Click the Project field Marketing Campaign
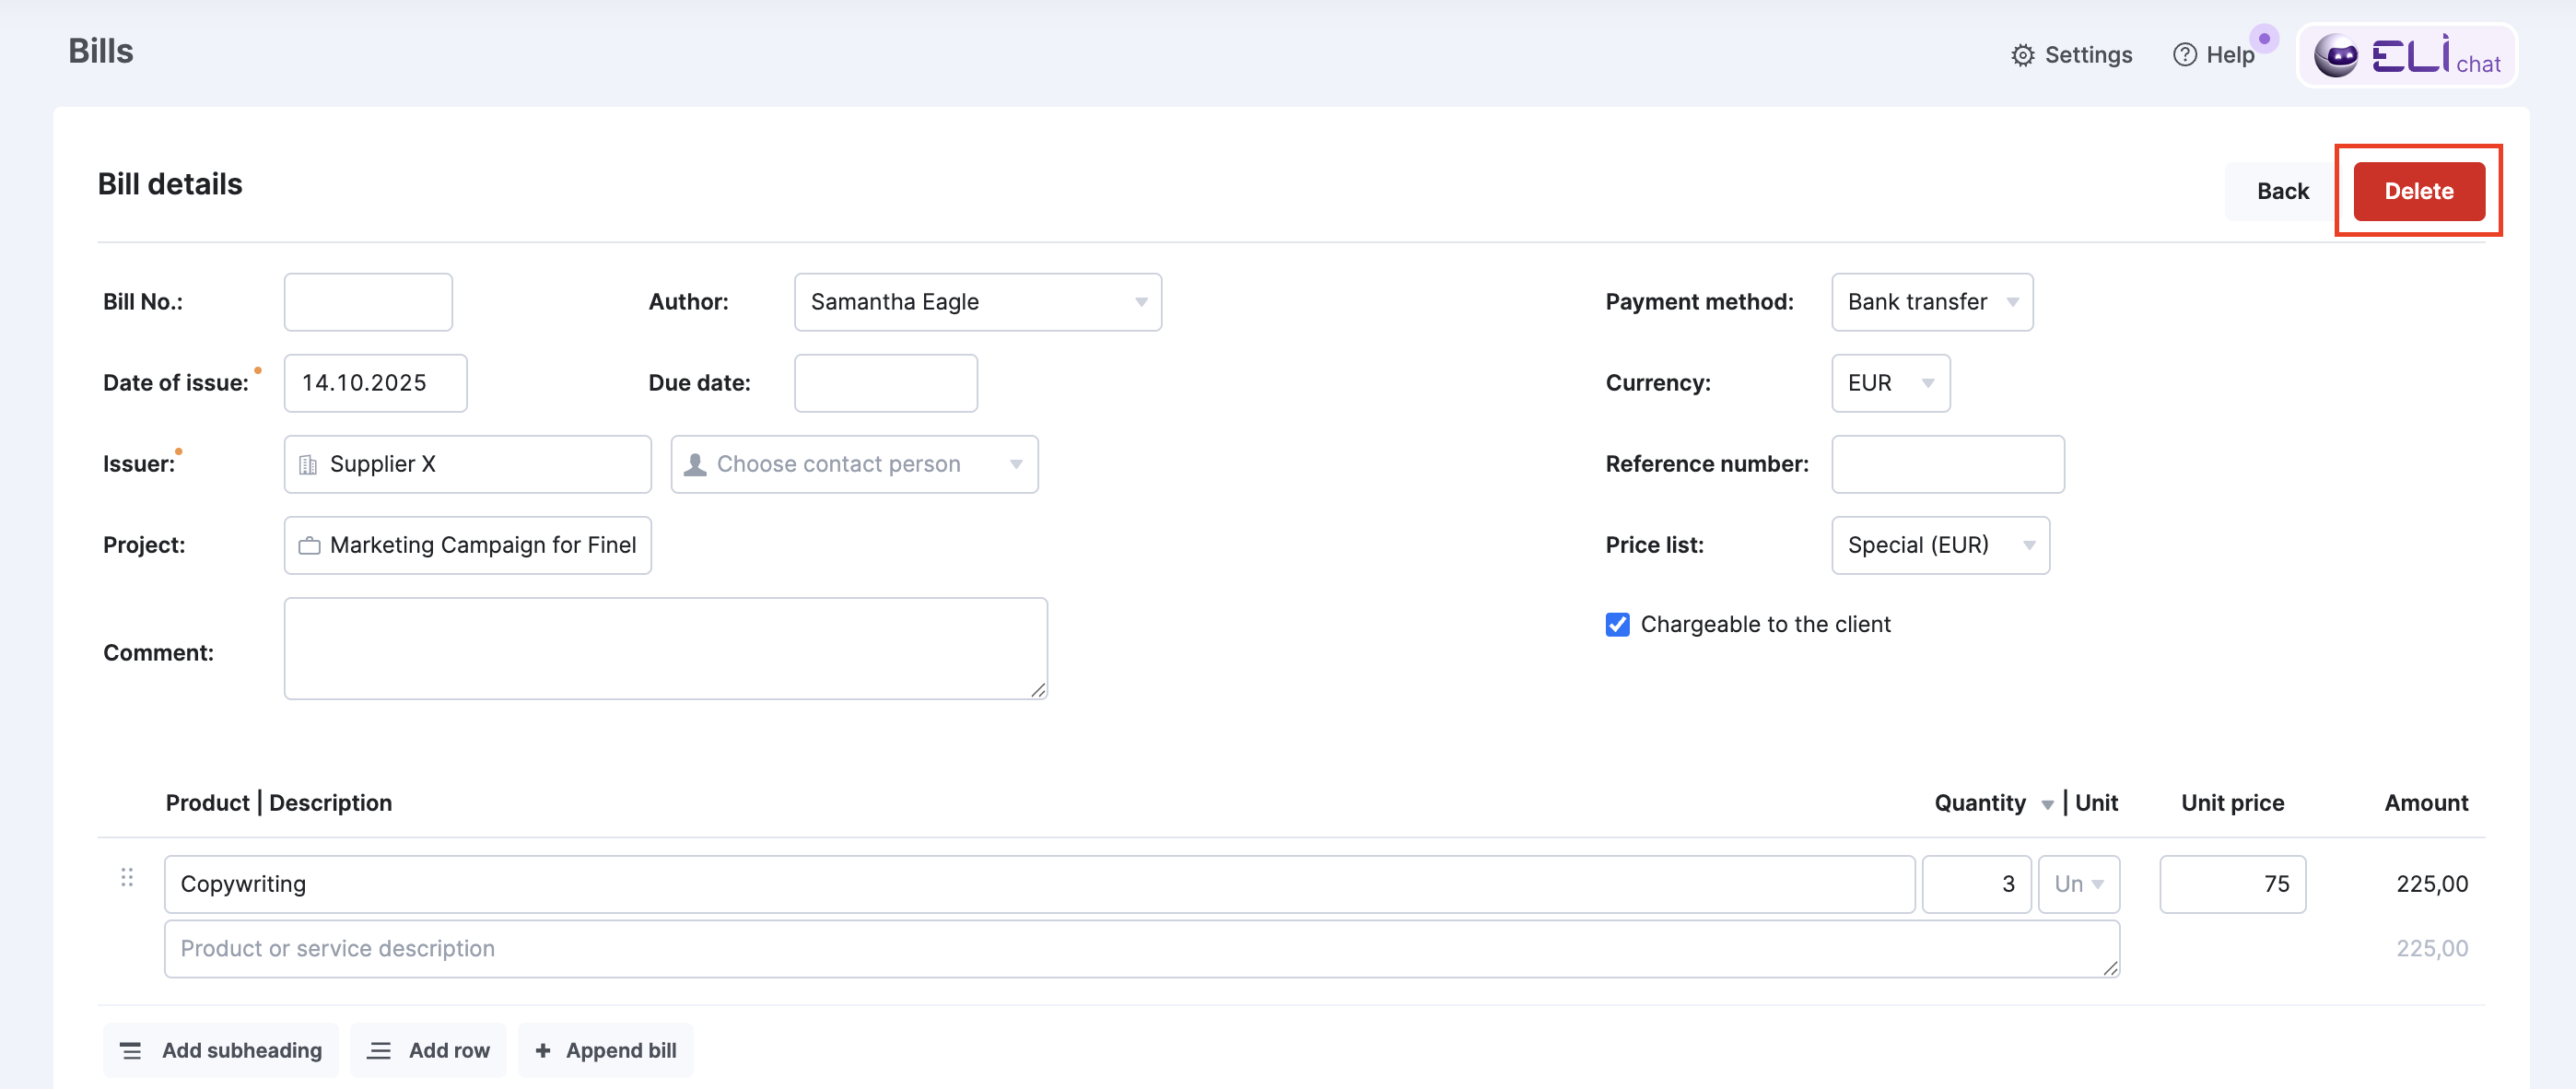Viewport: 2576px width, 1089px height. [467, 545]
